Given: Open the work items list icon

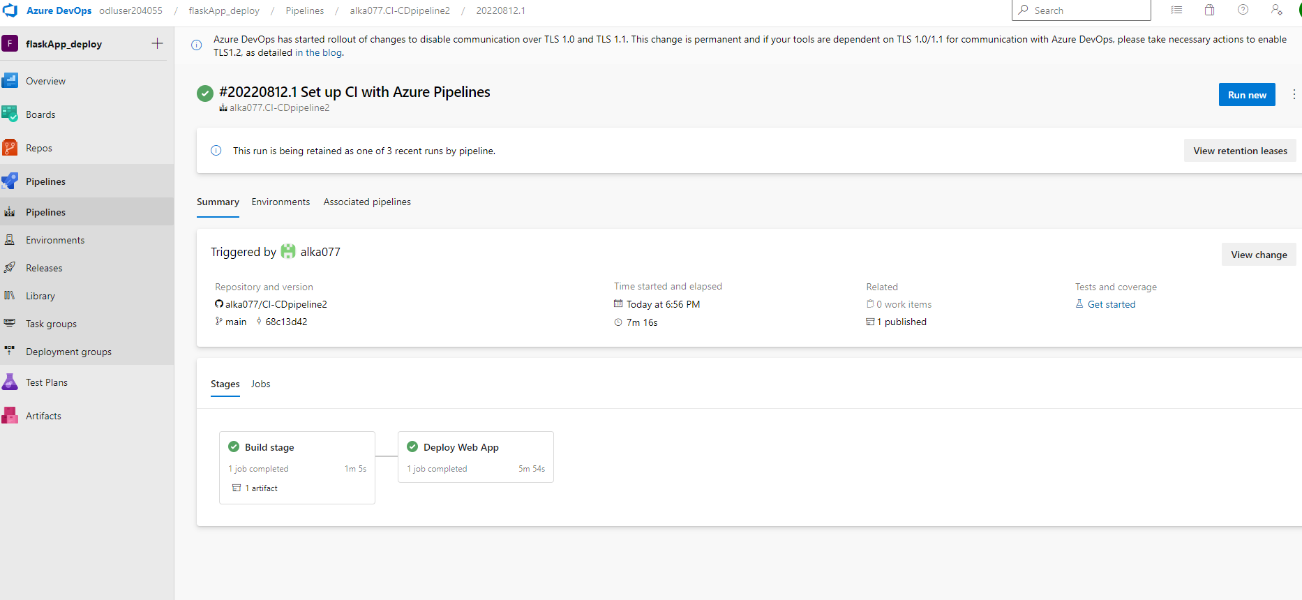Looking at the screenshot, I should (x=1176, y=10).
